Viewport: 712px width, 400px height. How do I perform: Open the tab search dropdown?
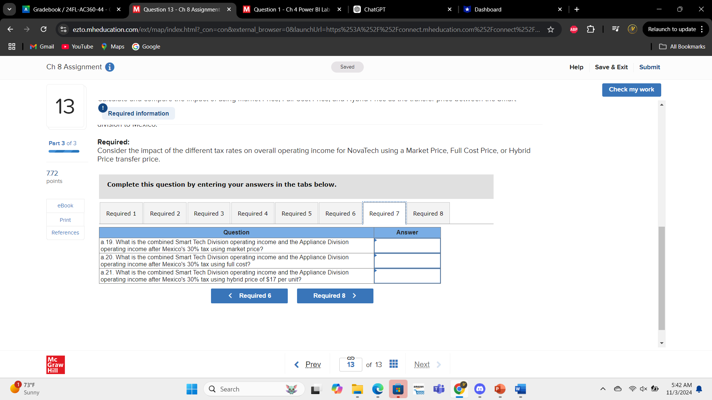click(9, 9)
